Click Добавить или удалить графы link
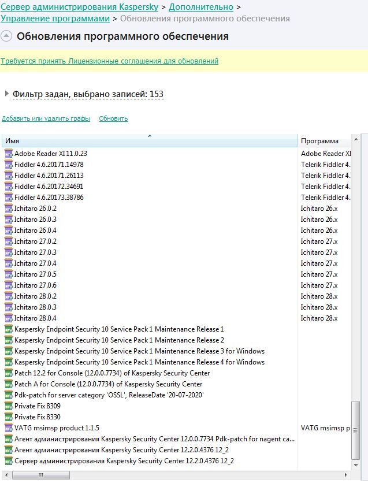This screenshot has height=491, width=368. (46, 118)
